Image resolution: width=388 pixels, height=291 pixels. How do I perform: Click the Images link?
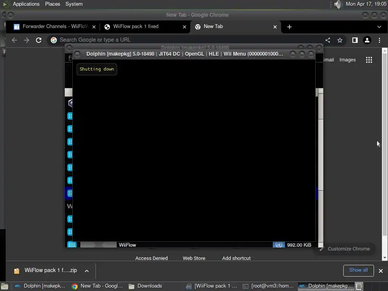[x=347, y=59]
